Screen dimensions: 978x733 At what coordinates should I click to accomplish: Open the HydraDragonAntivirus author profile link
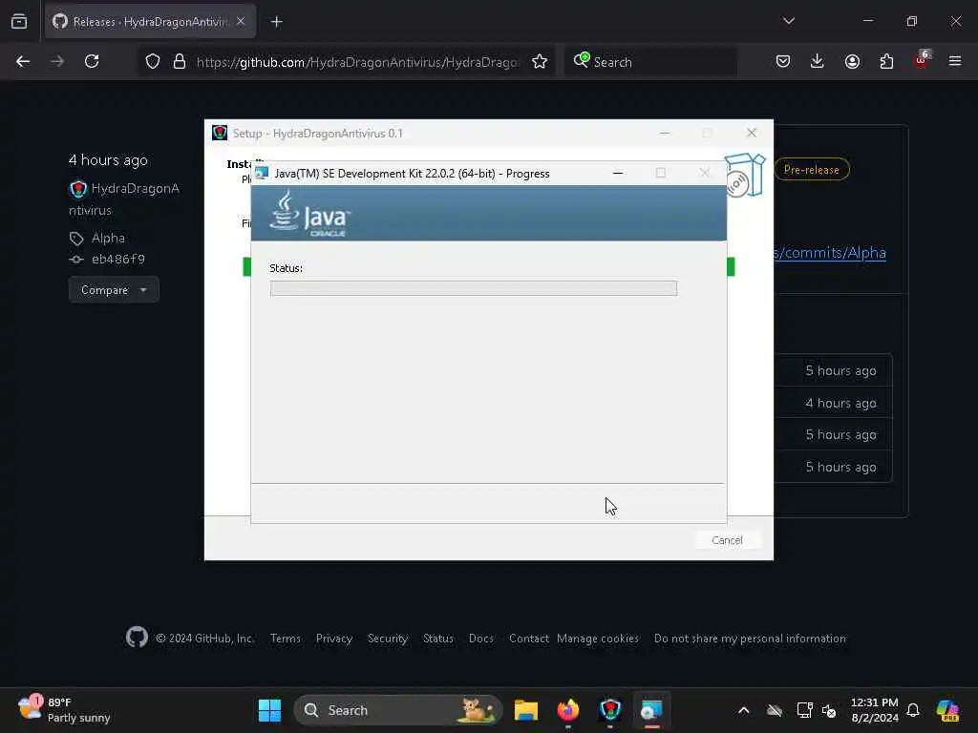click(124, 199)
